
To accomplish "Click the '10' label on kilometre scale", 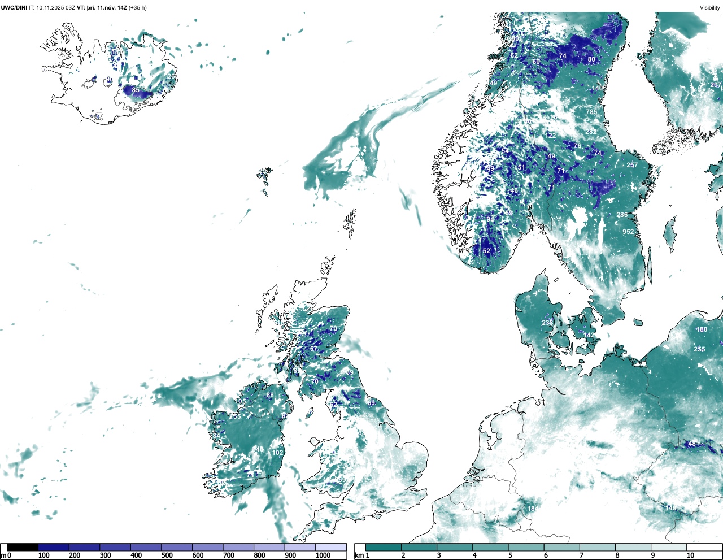I will [x=691, y=555].
